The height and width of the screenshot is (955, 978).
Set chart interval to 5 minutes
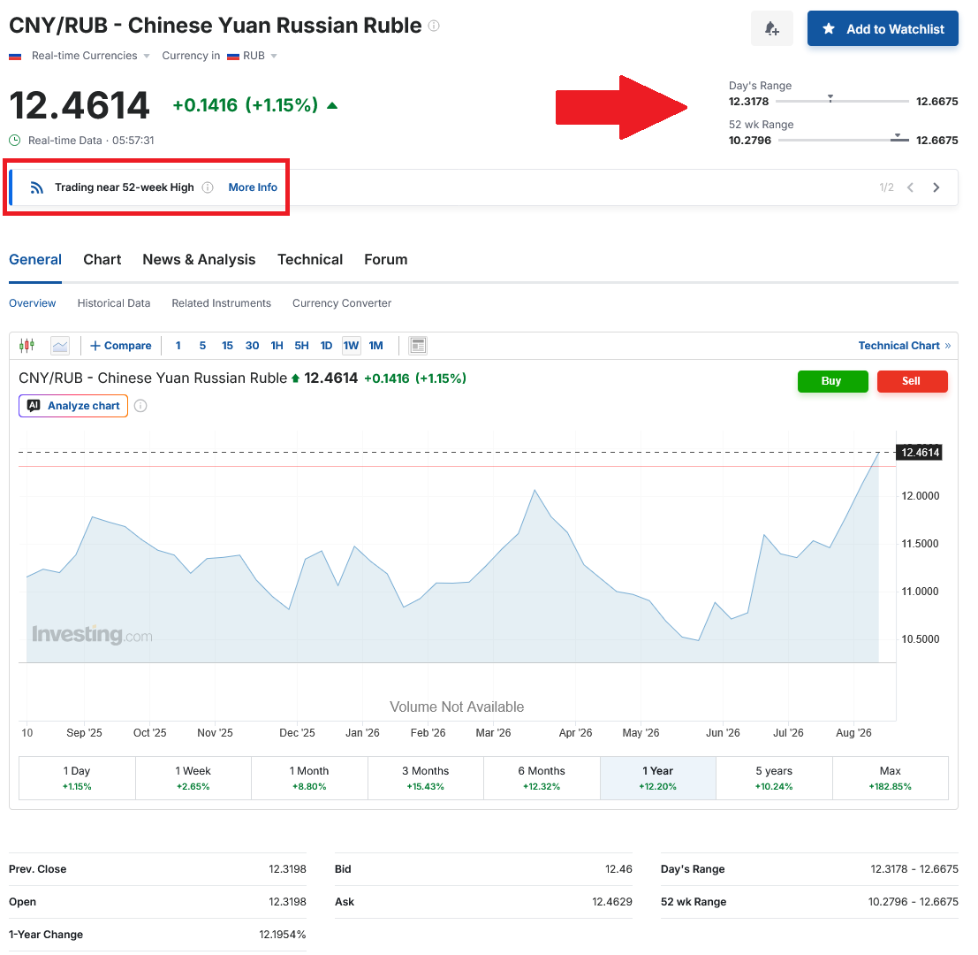(202, 345)
